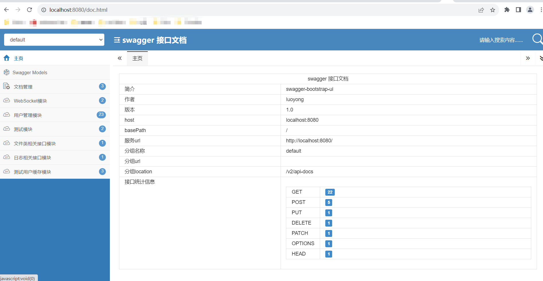
Task: Click the 1 badge on 日志相关接口模块
Action: tap(102, 157)
